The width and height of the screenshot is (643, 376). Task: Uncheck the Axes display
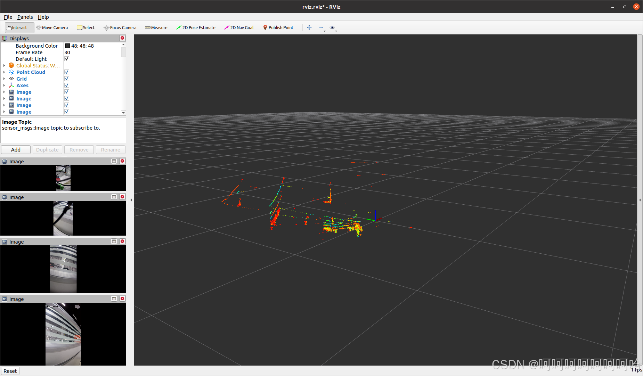point(67,85)
